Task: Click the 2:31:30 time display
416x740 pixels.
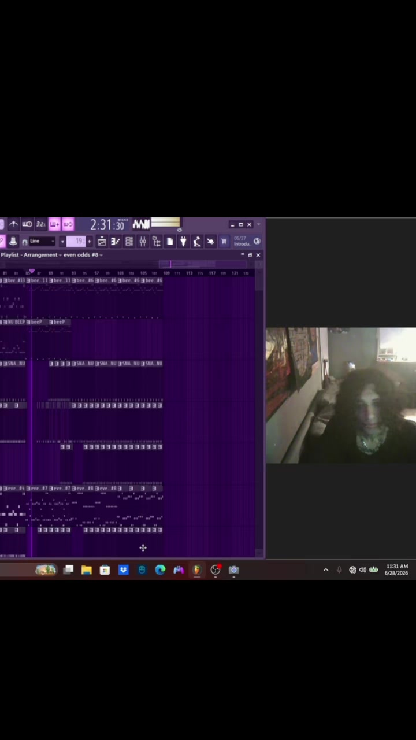Action: [107, 224]
